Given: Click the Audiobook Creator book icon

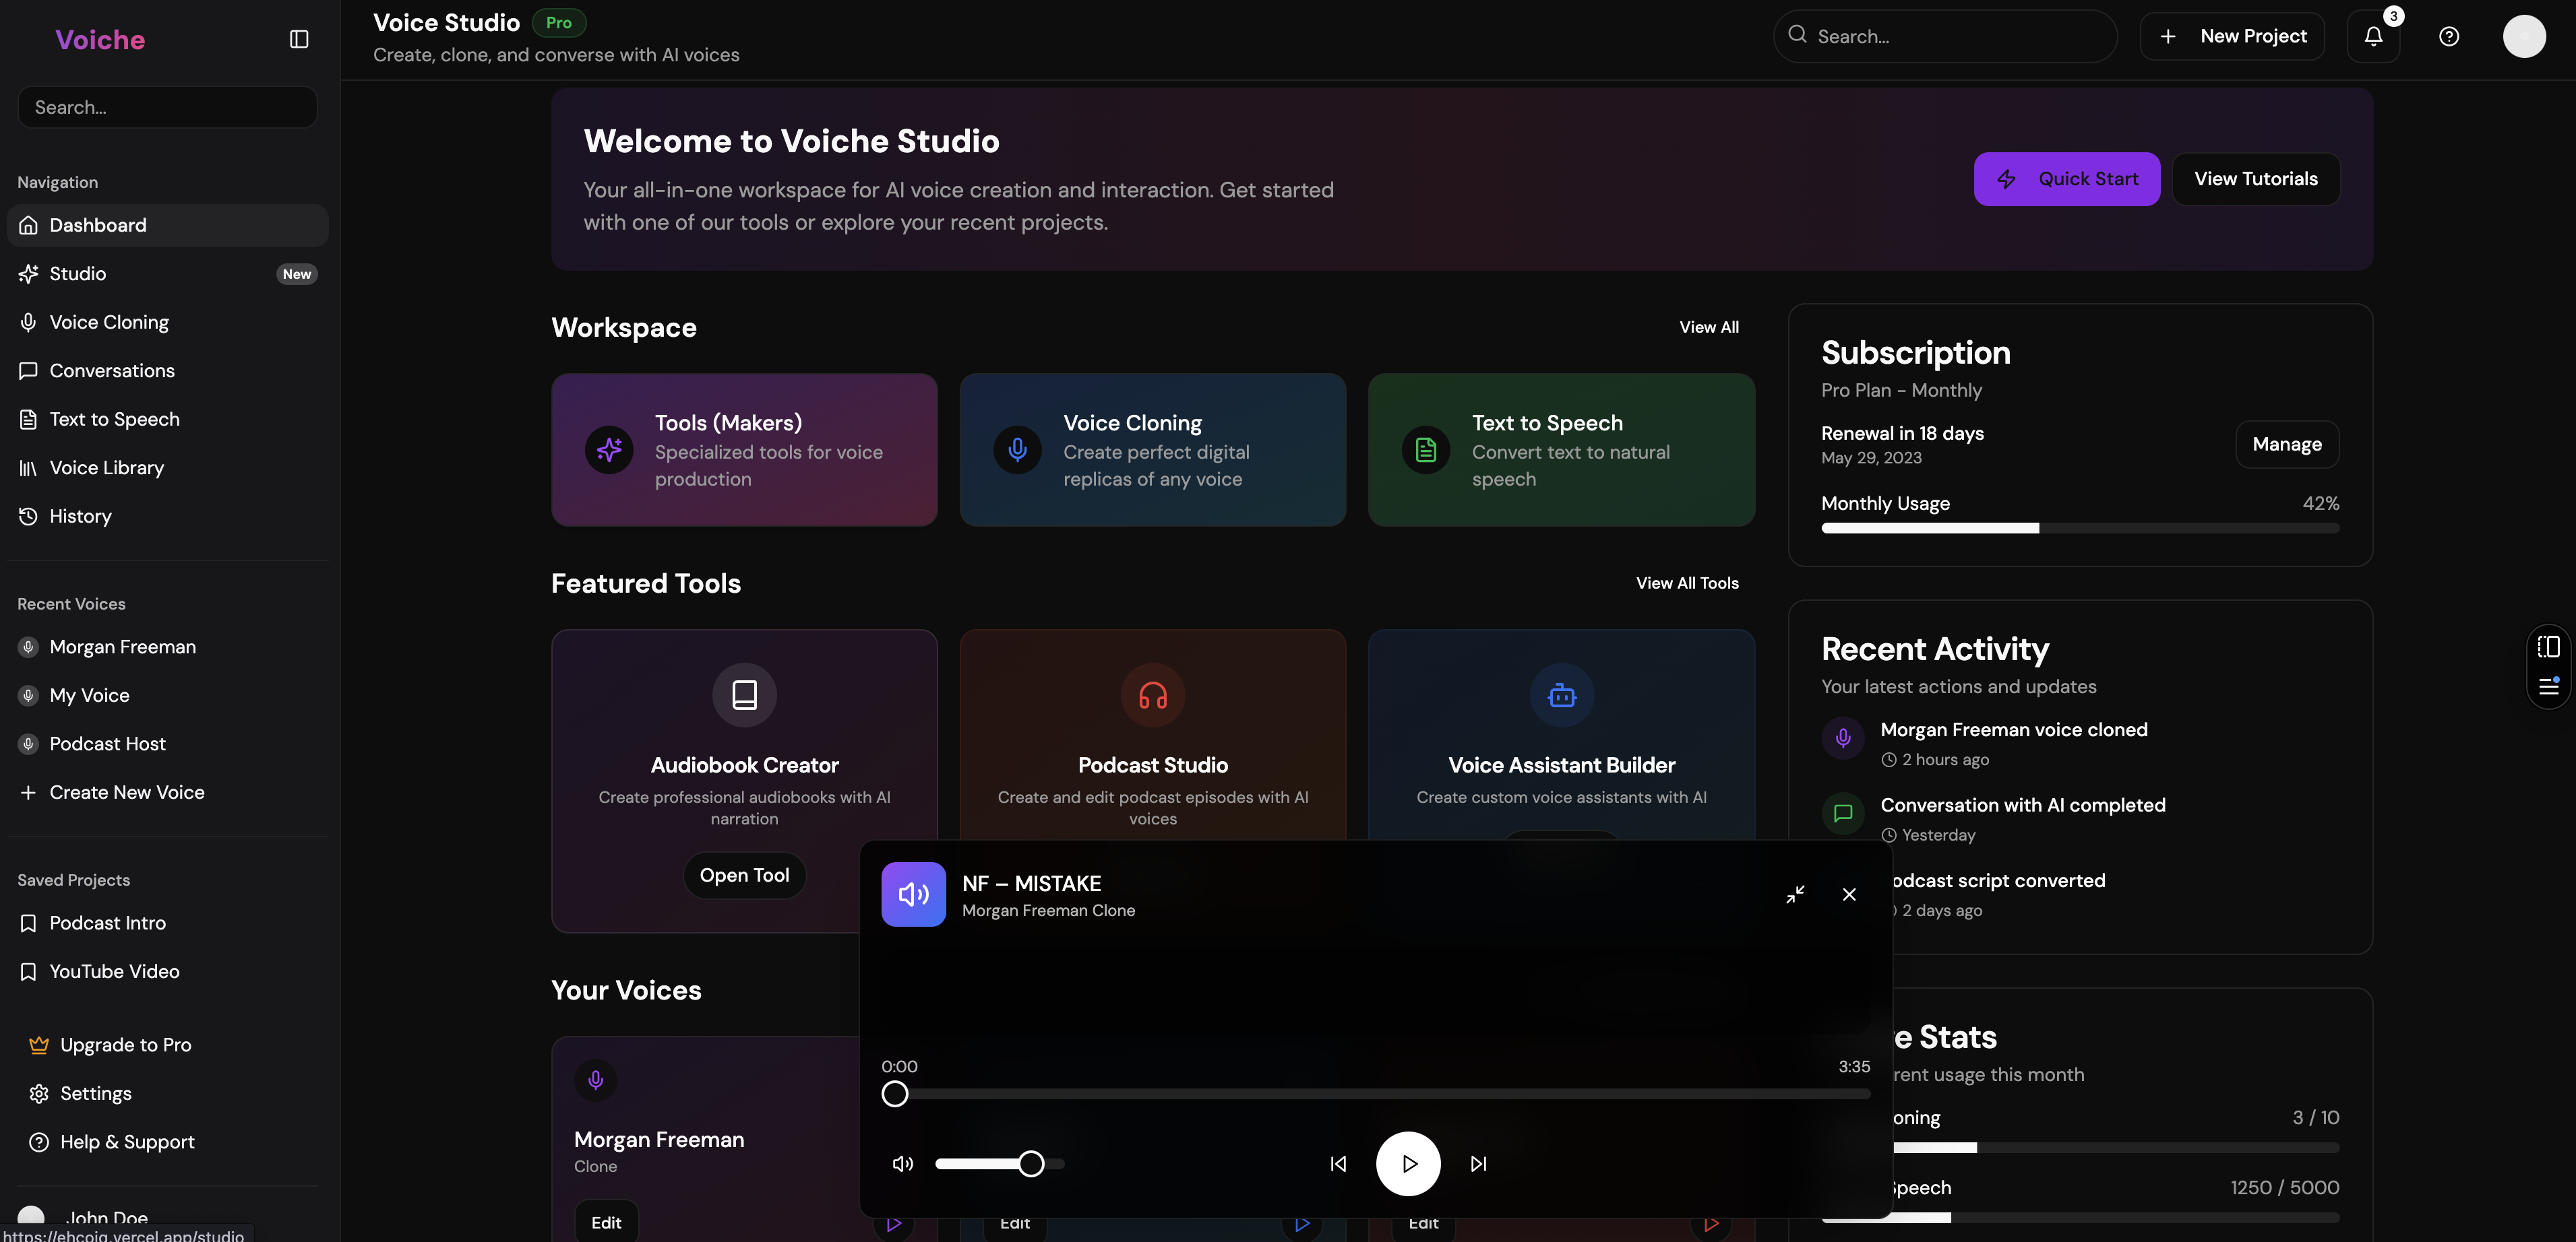Looking at the screenshot, I should [744, 694].
